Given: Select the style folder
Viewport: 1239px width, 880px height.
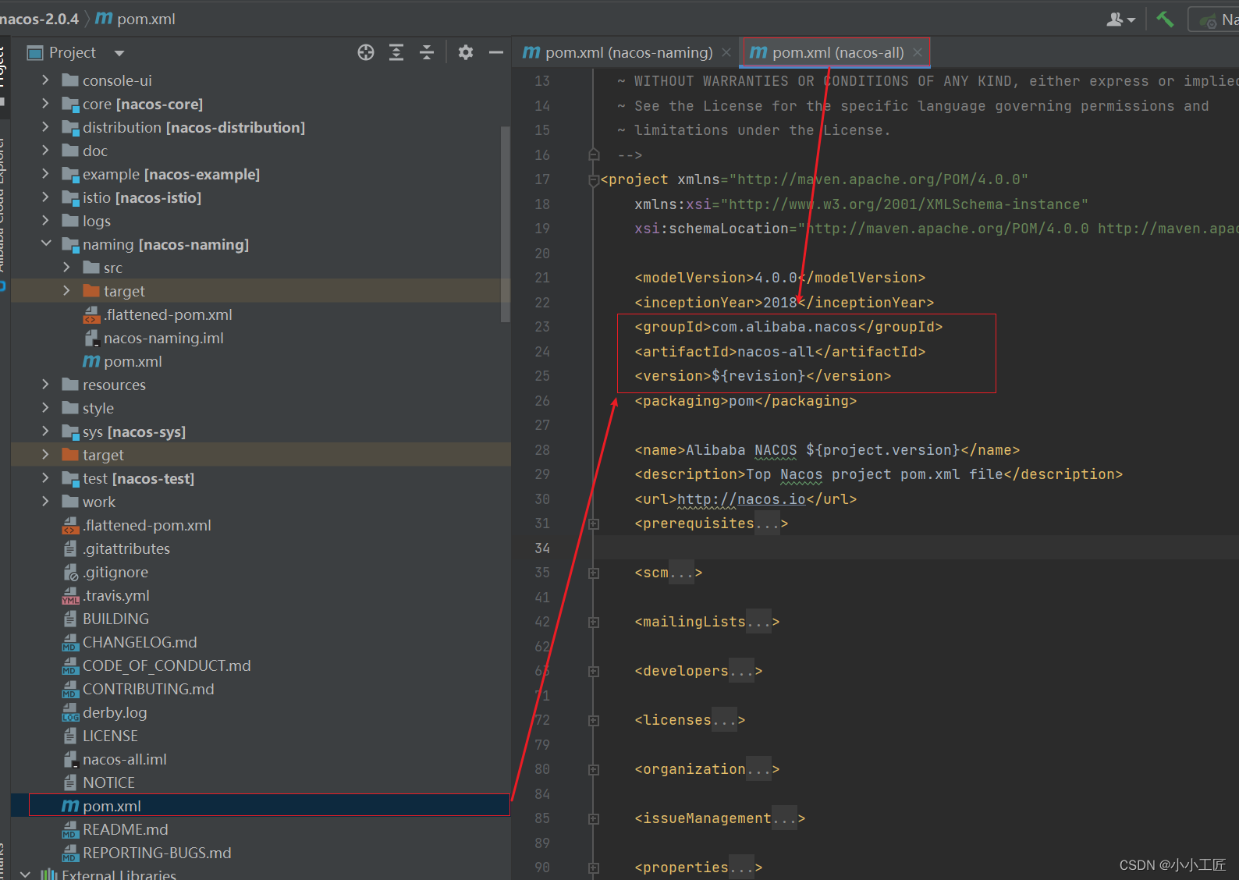Looking at the screenshot, I should click(x=98, y=408).
